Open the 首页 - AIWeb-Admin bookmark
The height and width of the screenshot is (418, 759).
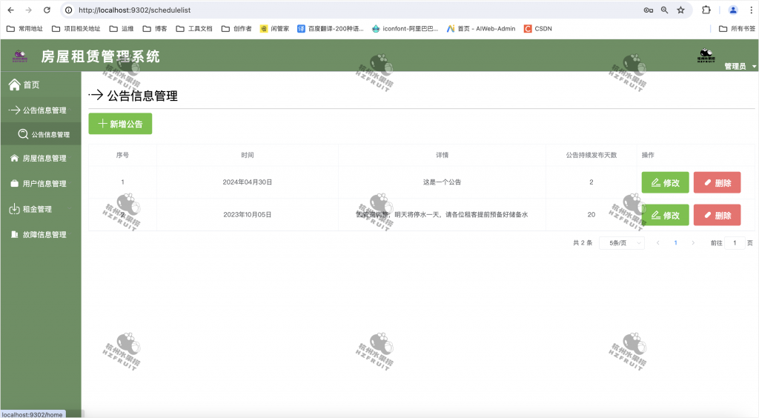click(x=481, y=29)
